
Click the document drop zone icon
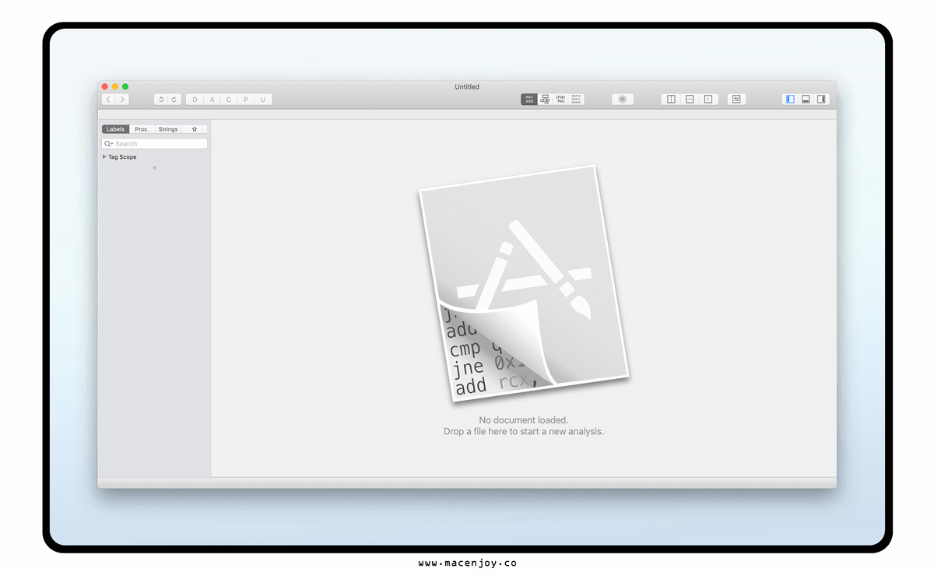pos(524,284)
